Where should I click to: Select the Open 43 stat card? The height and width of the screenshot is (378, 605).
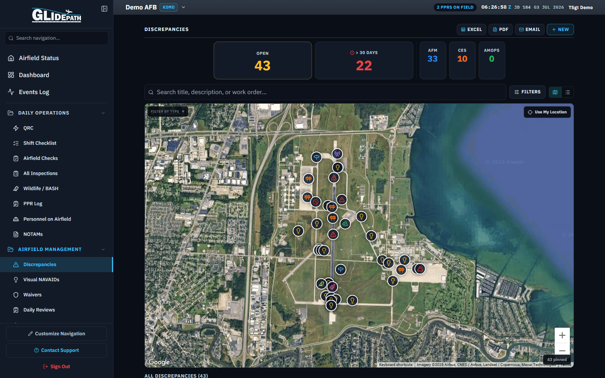click(263, 60)
